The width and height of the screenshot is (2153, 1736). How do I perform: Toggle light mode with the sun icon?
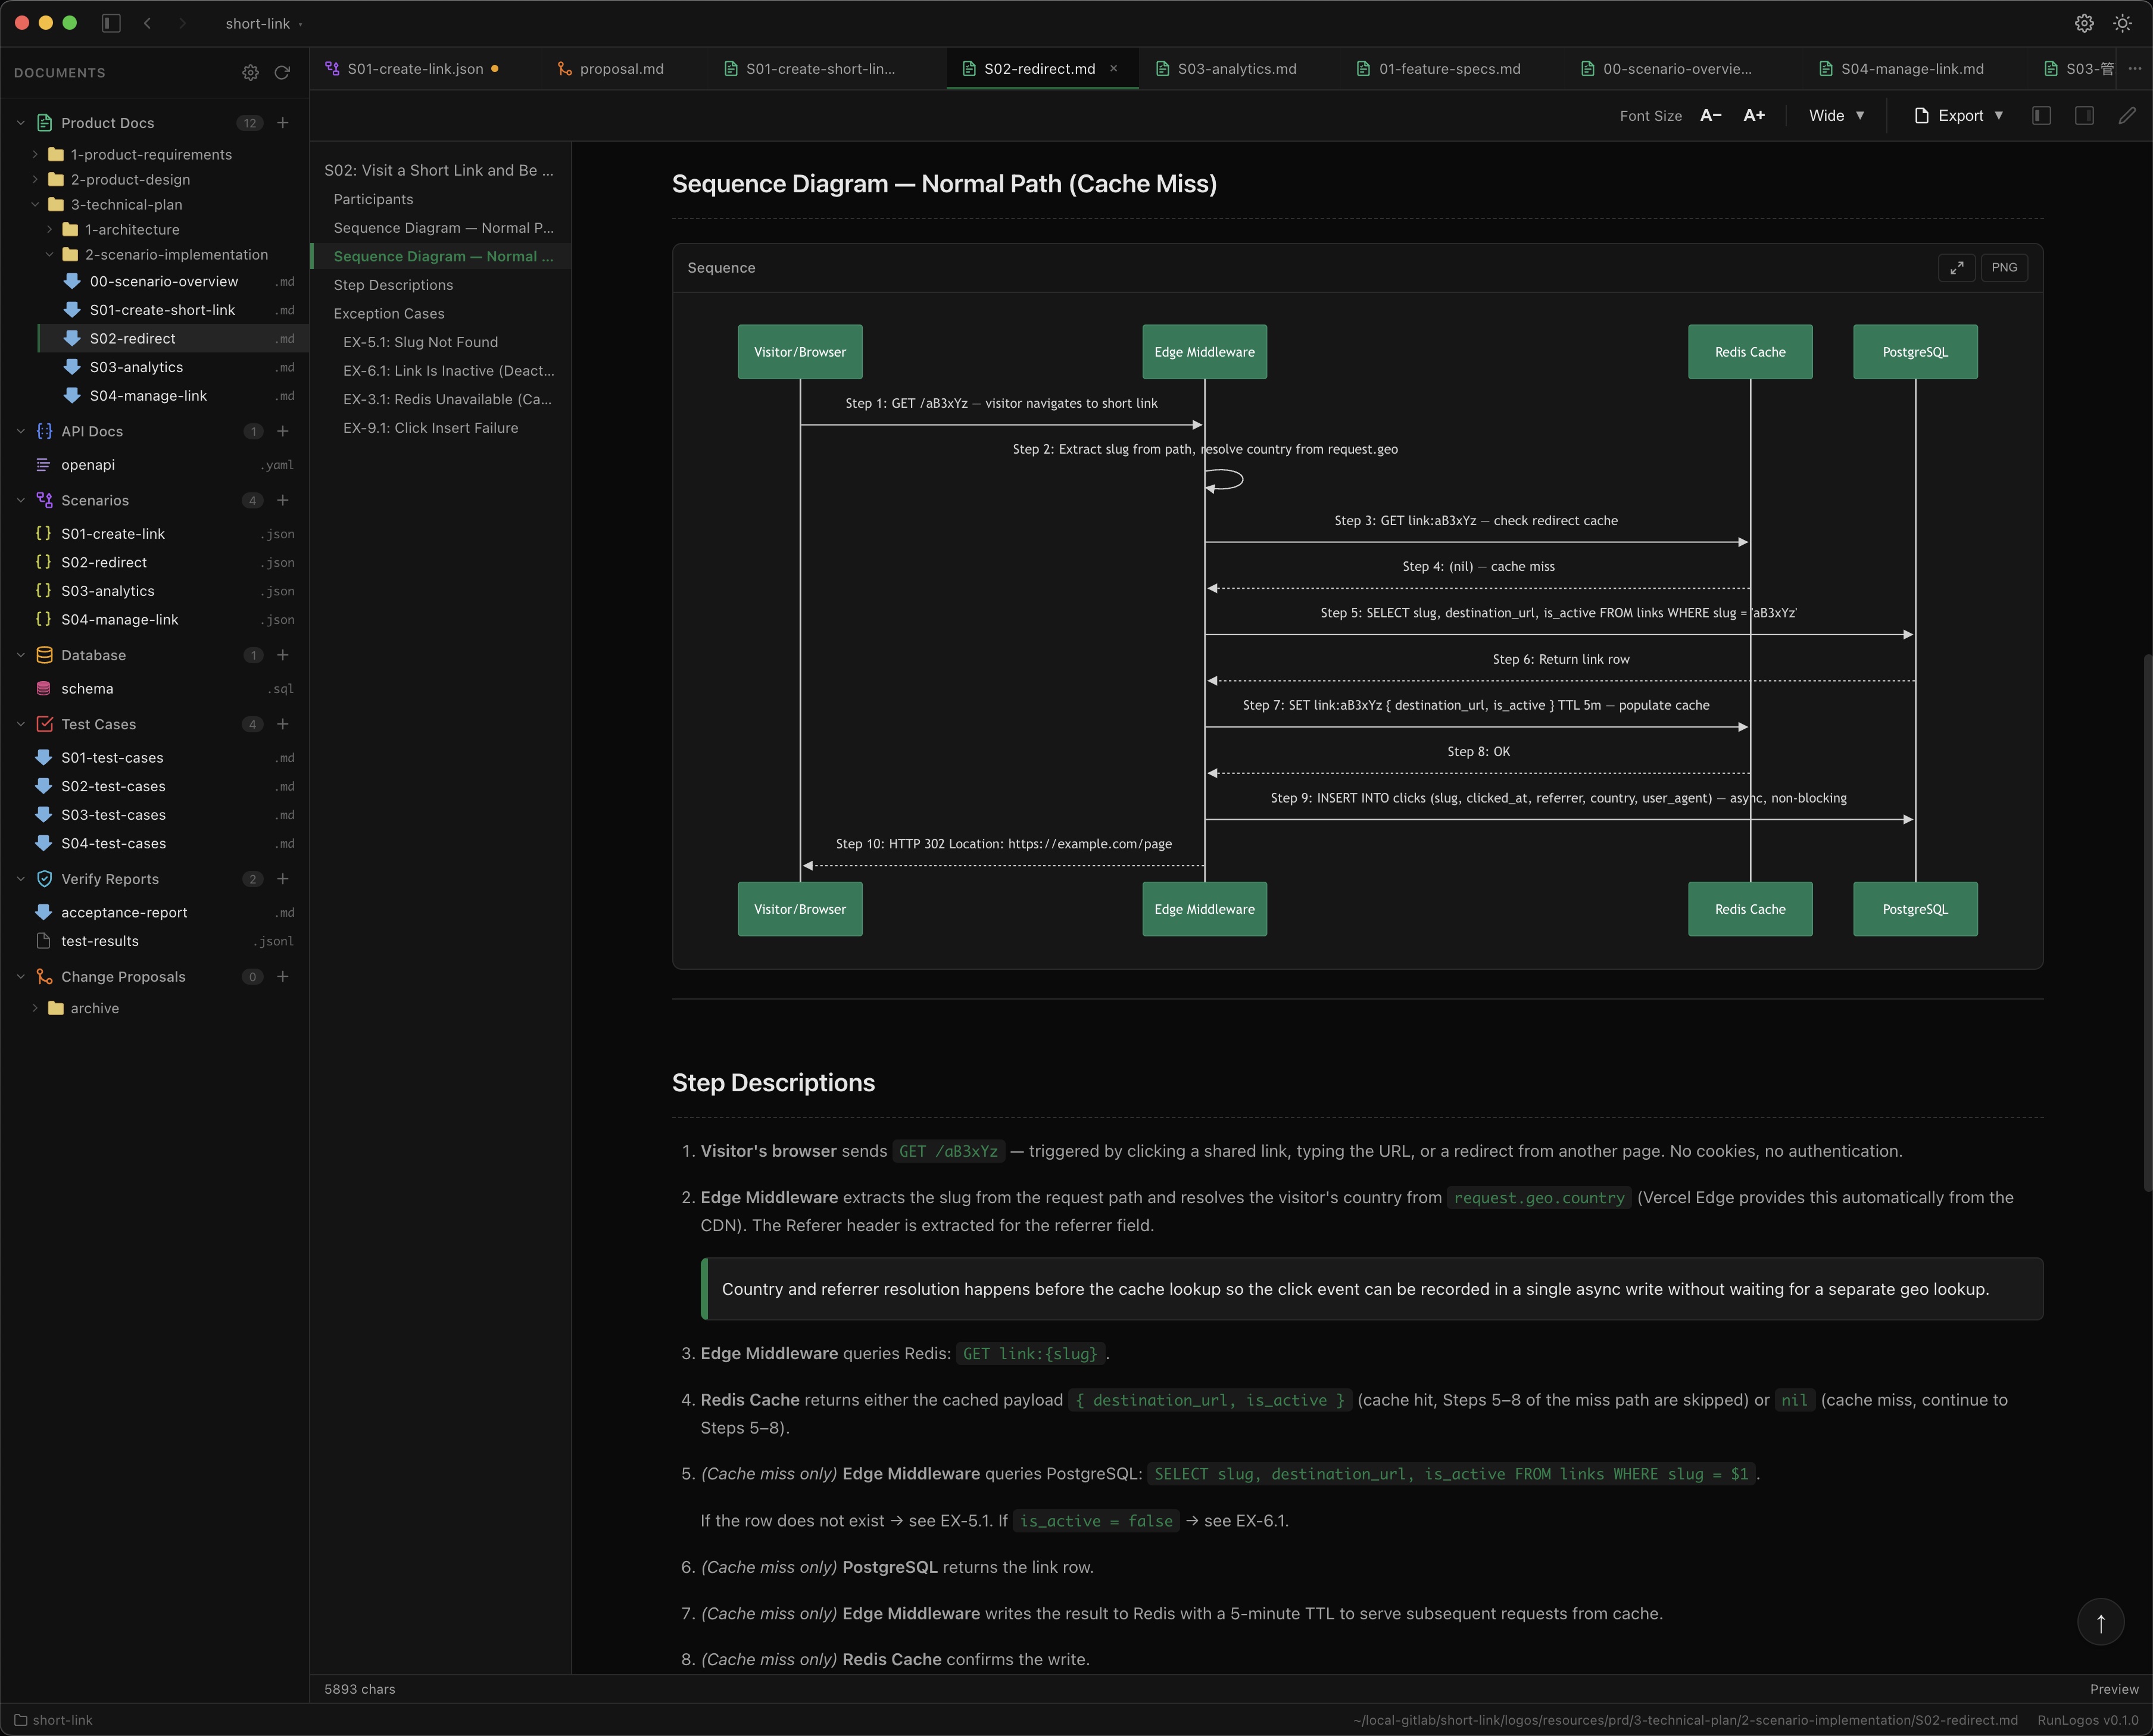2123,22
